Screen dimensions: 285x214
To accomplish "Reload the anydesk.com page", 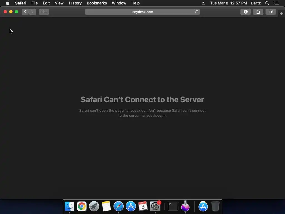I will (196, 12).
